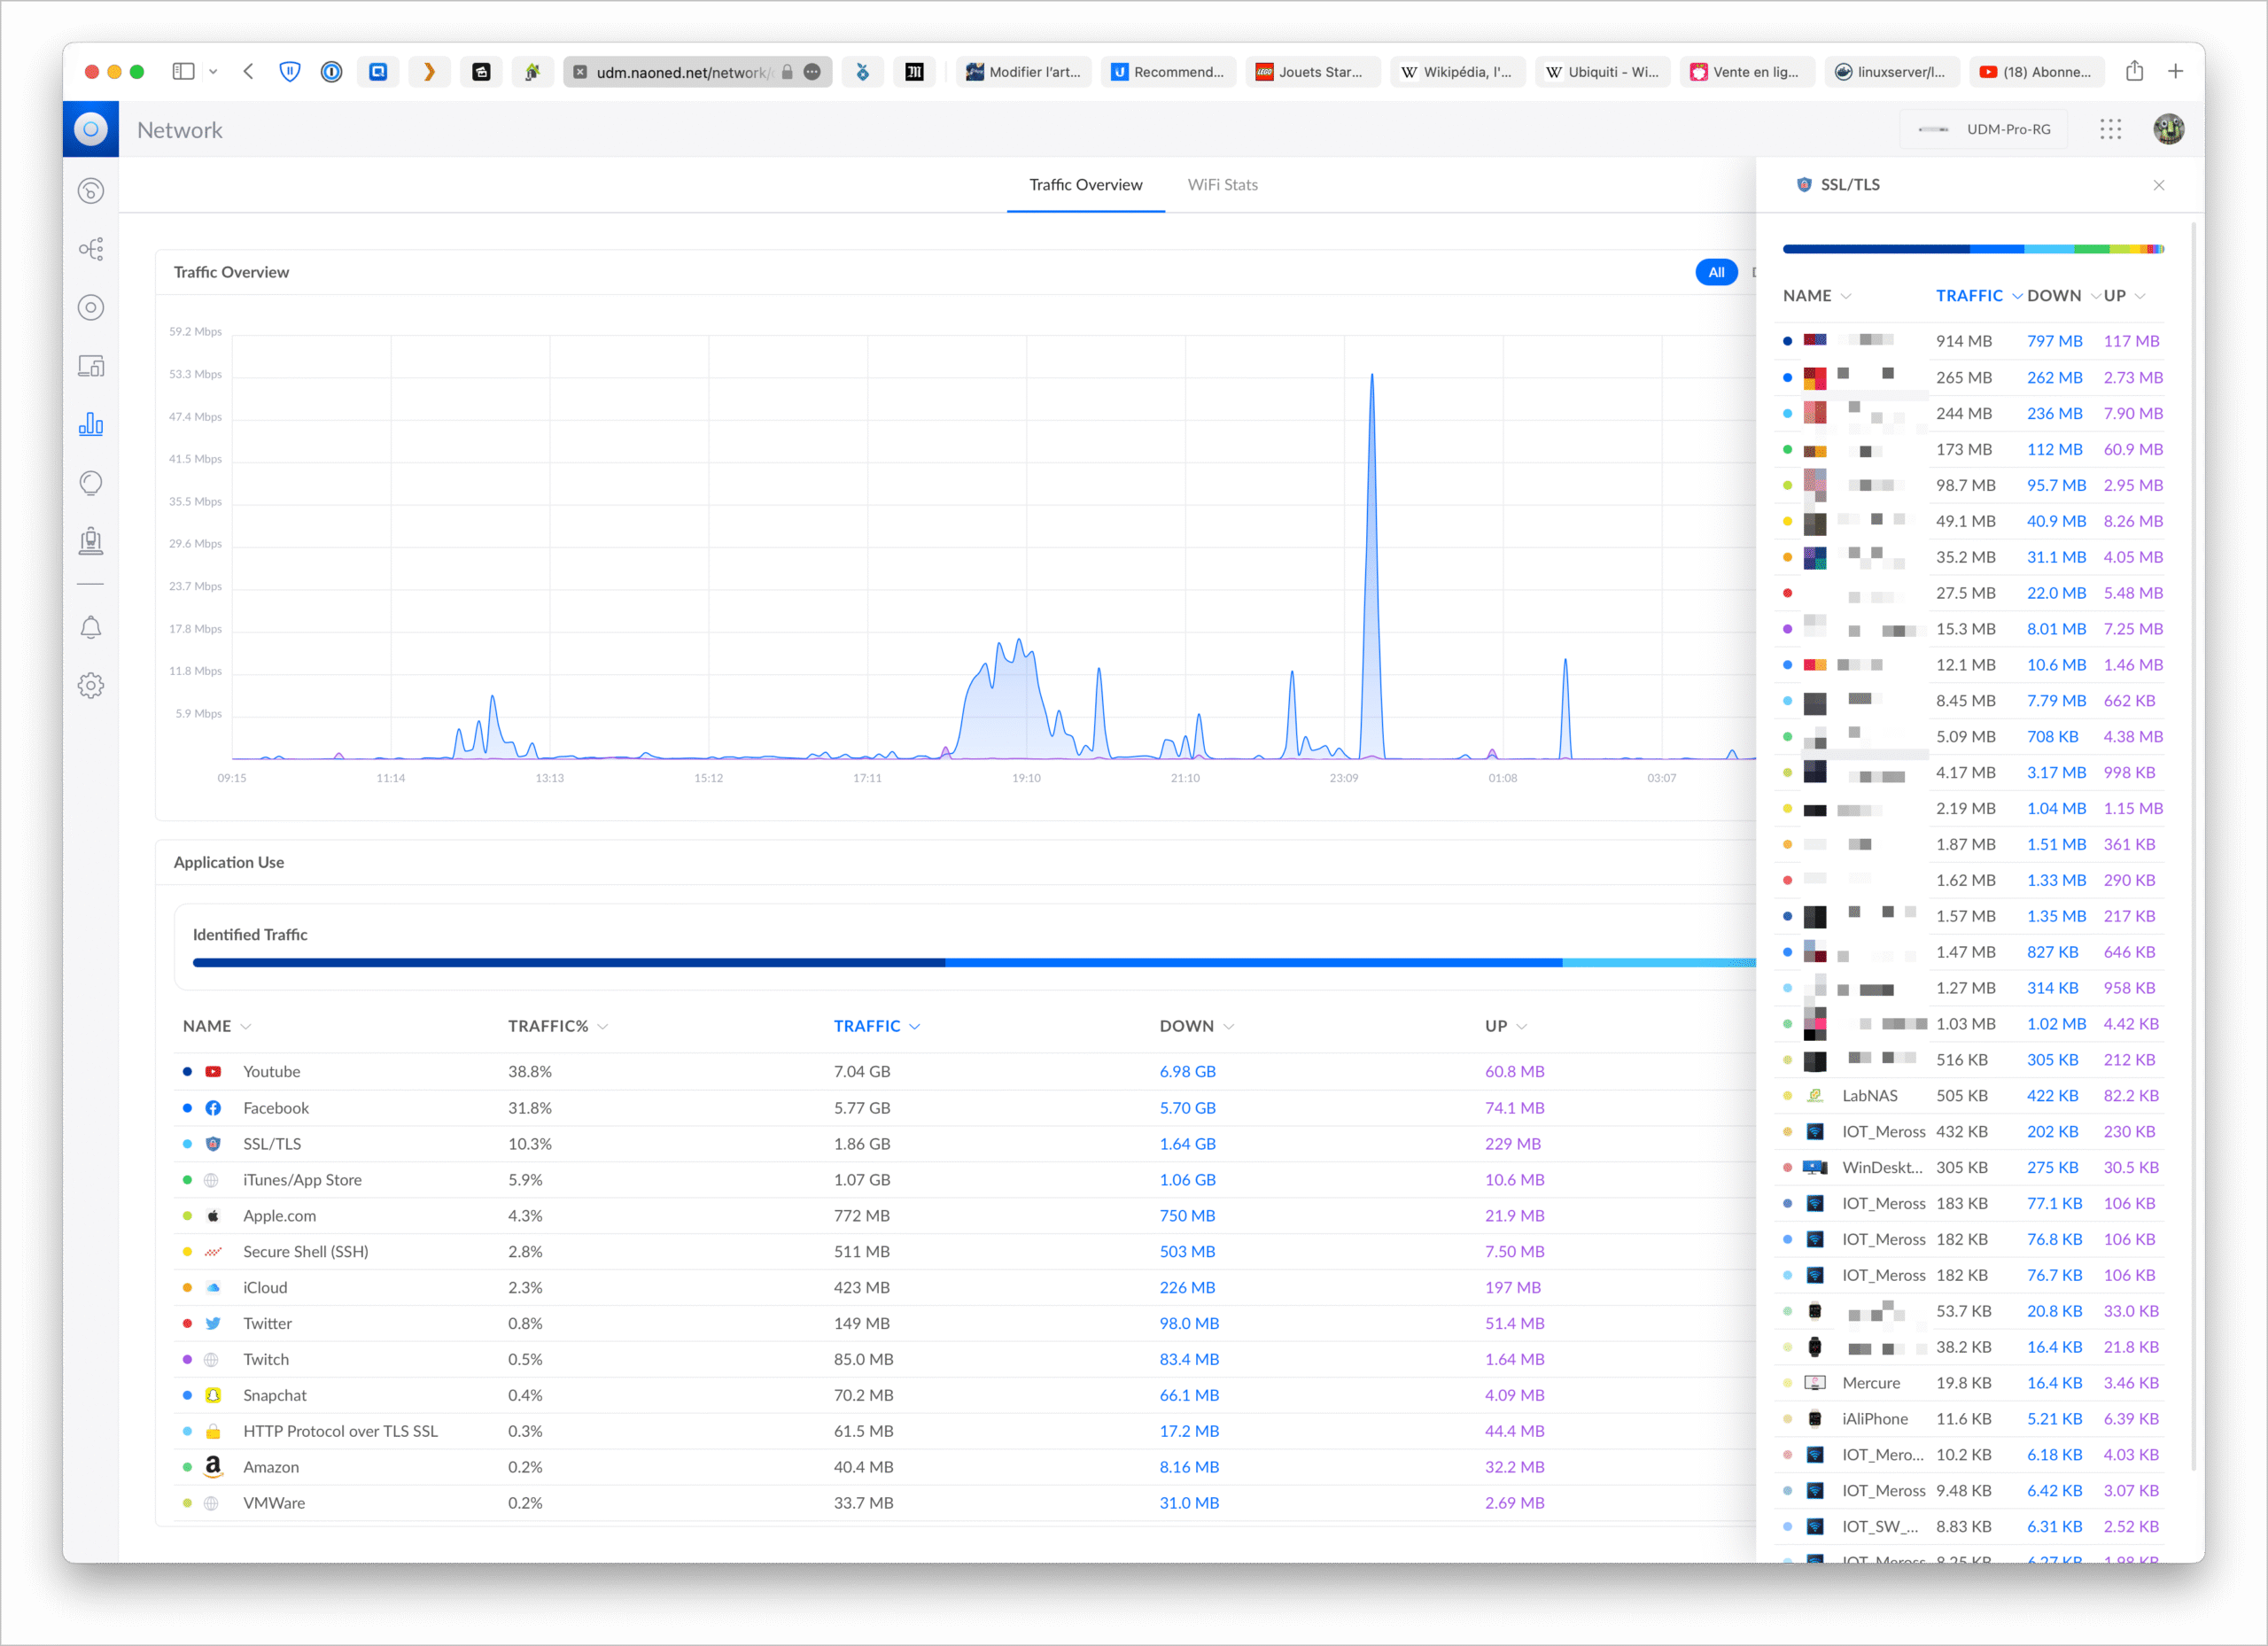Open the UniFi apps grid icon

2110,129
